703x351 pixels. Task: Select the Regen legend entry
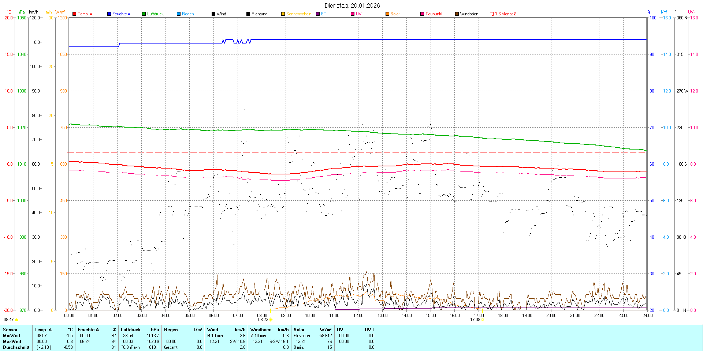[x=179, y=14]
